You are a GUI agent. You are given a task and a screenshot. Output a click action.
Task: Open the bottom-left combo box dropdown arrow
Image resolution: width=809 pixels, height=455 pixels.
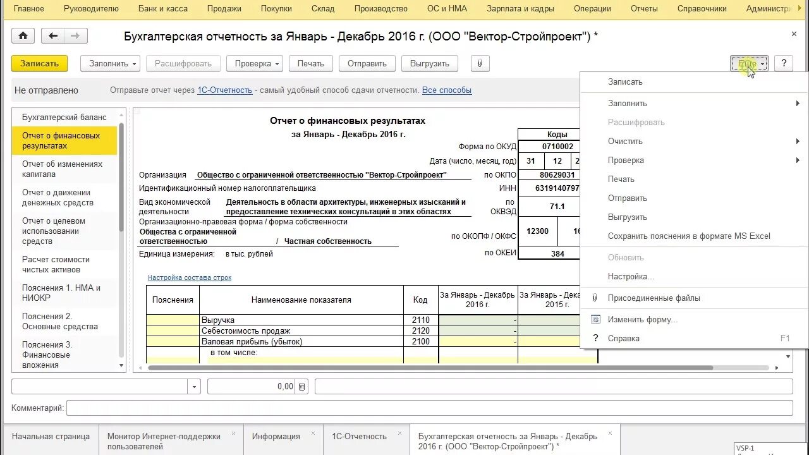(x=194, y=386)
